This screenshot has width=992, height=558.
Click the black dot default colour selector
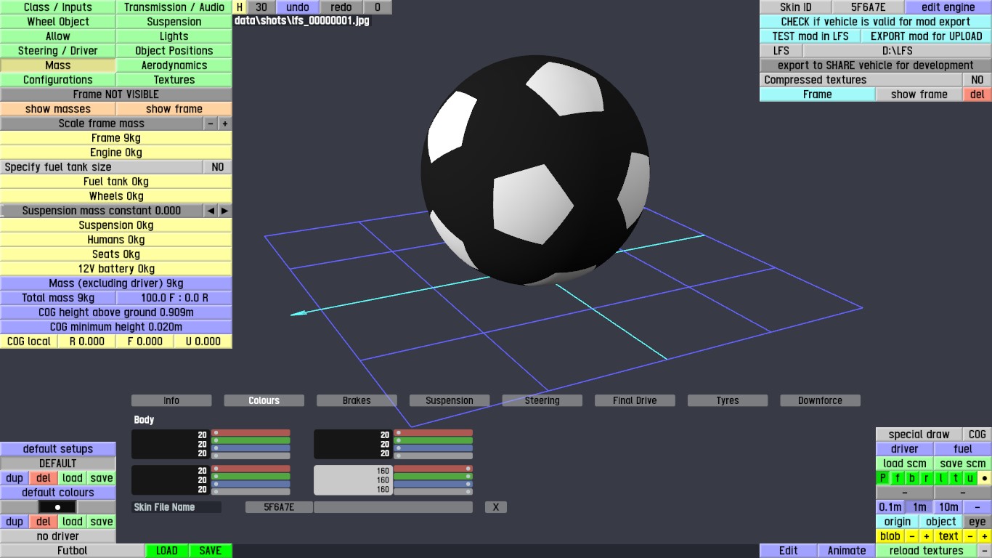click(58, 507)
